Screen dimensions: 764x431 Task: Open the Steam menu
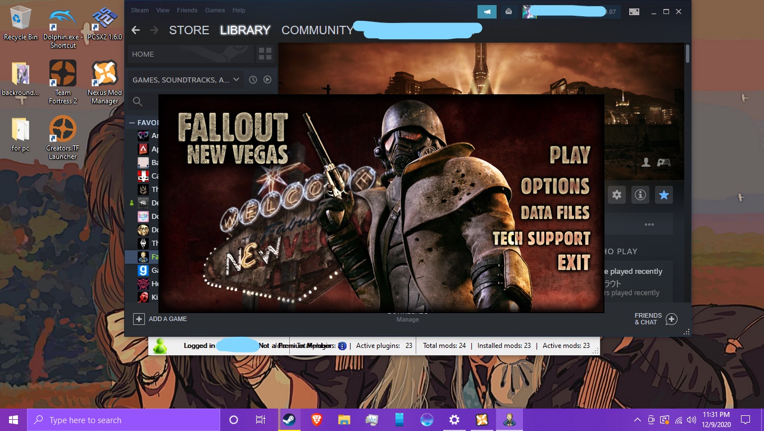pyautogui.click(x=140, y=10)
